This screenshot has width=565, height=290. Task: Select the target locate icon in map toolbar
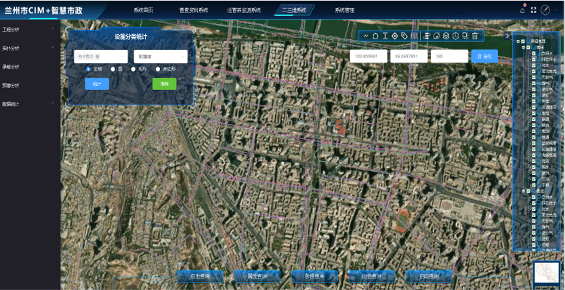[395, 36]
